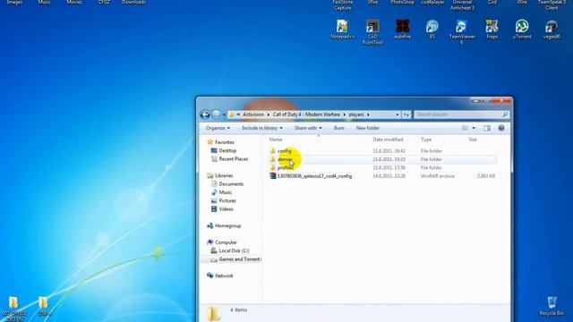Select the profiles folder row
This screenshot has height=322, width=573.
pos(382,167)
